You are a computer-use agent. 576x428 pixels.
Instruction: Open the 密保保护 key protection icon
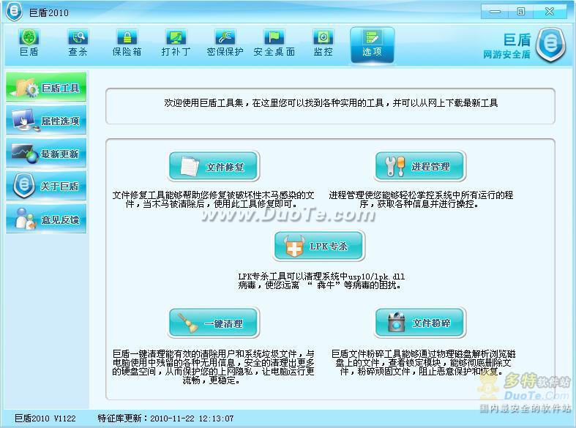pyautogui.click(x=225, y=43)
